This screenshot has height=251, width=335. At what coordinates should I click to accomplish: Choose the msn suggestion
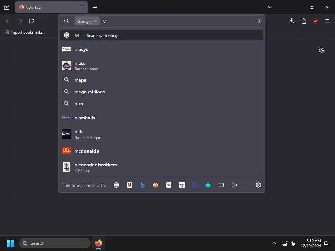click(x=162, y=104)
